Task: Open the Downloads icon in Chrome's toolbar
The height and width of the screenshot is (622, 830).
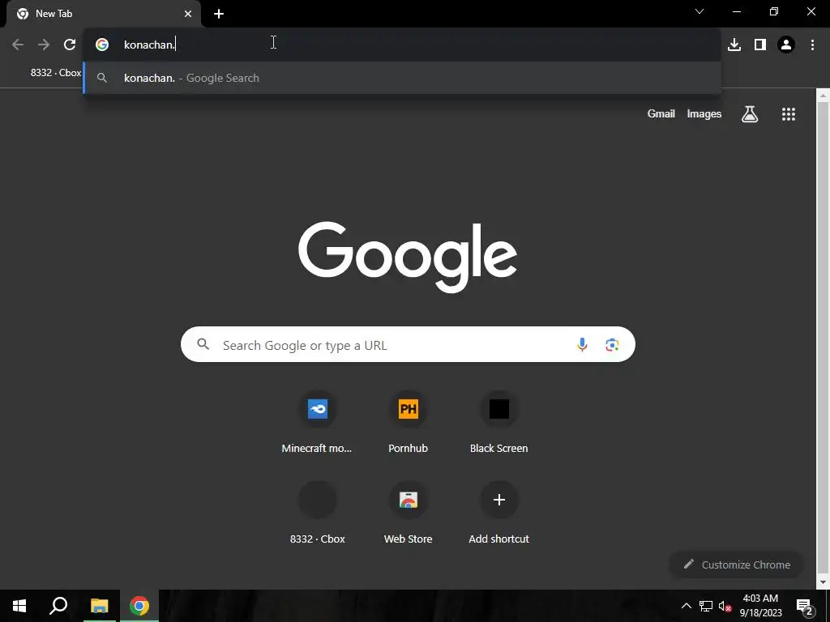Action: [x=734, y=45]
